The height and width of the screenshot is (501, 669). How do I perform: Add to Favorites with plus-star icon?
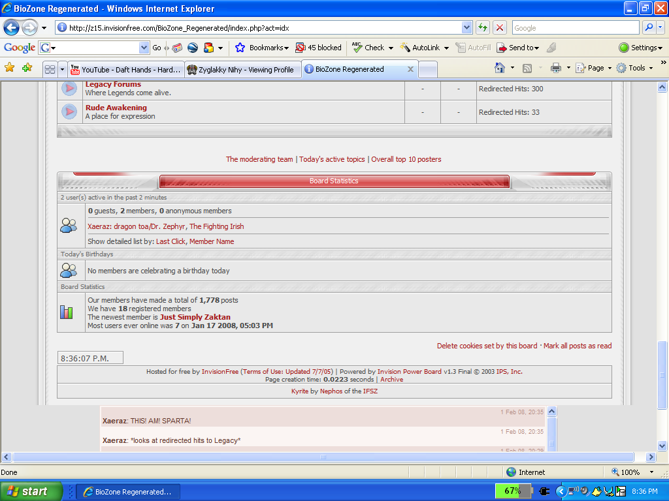click(x=27, y=68)
